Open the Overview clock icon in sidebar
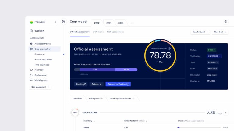The image size is (234, 131). click(31, 31)
